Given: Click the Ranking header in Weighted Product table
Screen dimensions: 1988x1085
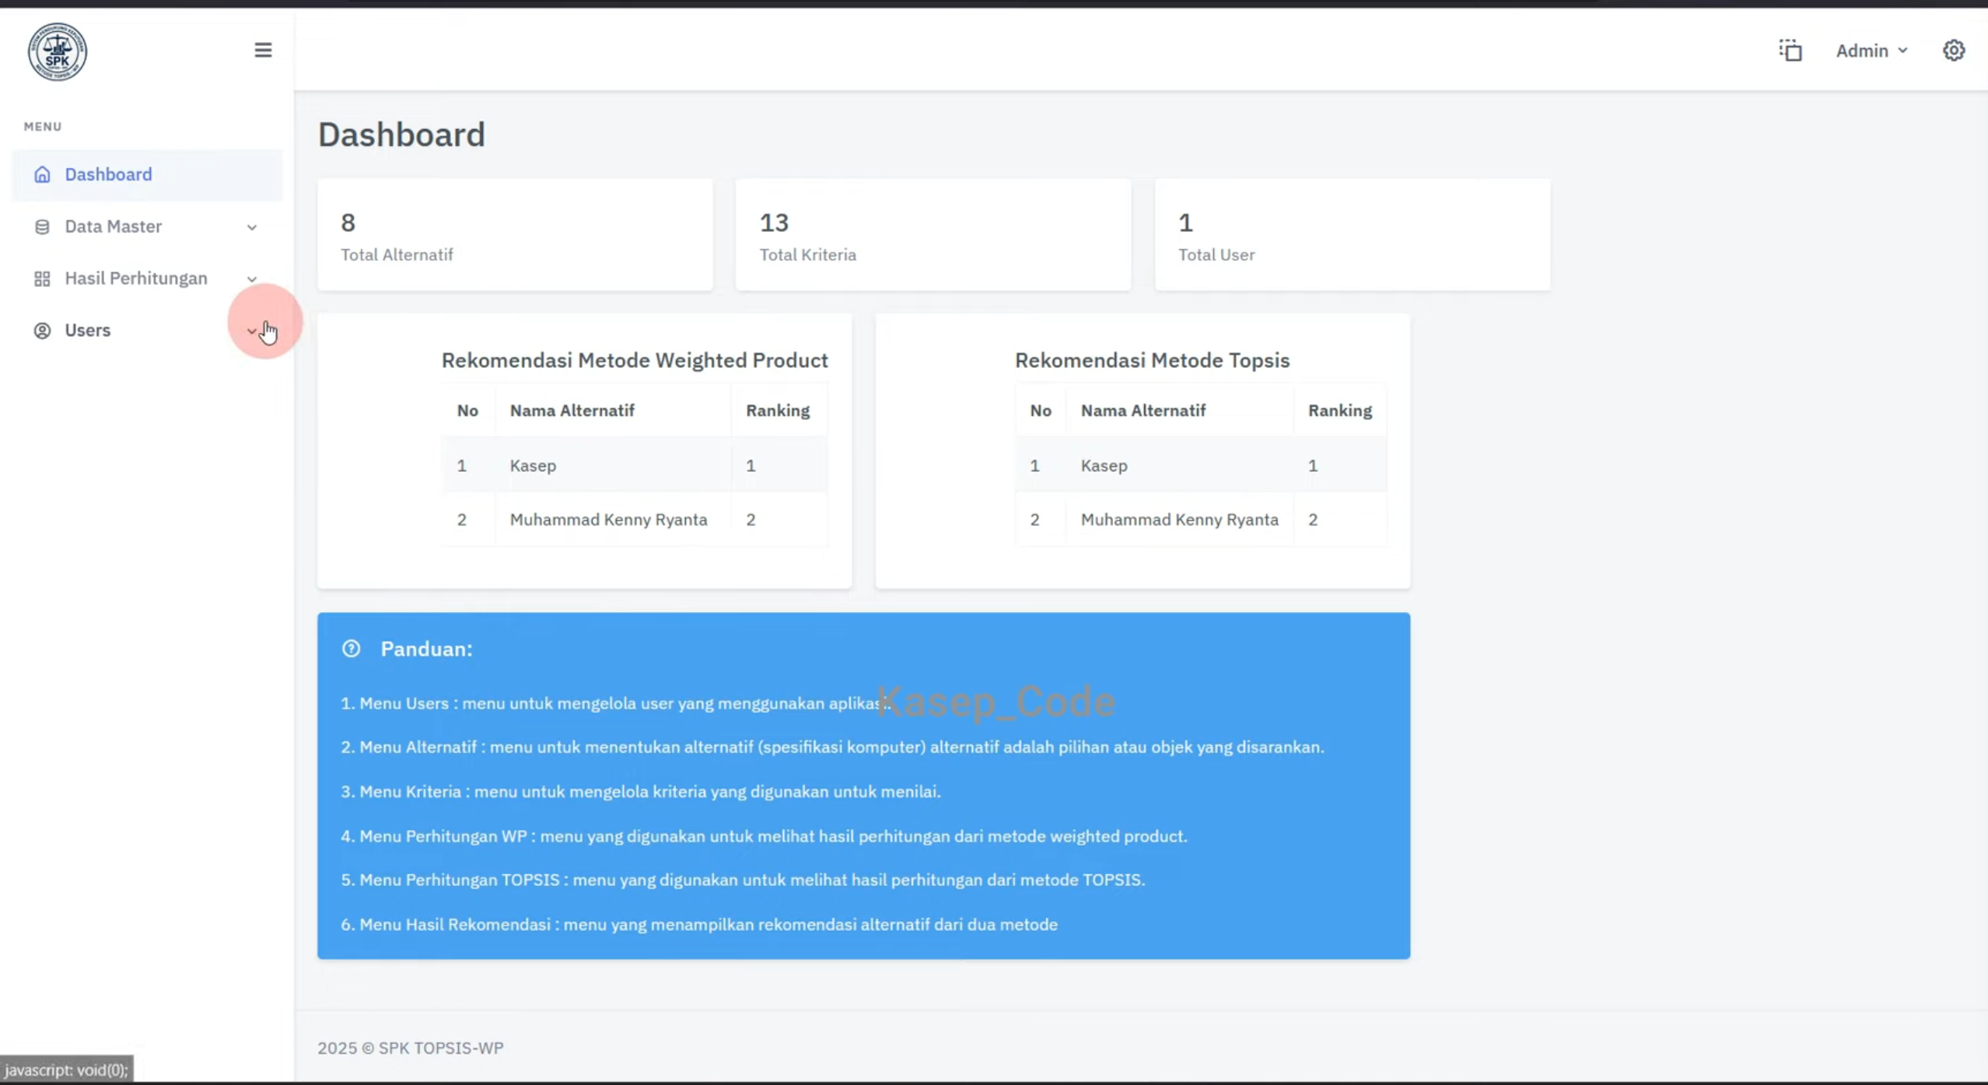Looking at the screenshot, I should click(778, 411).
